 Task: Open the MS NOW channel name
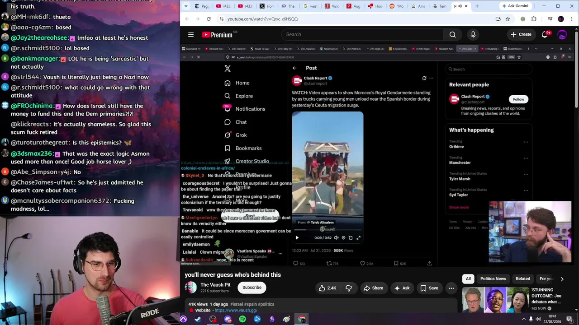pos(539,308)
